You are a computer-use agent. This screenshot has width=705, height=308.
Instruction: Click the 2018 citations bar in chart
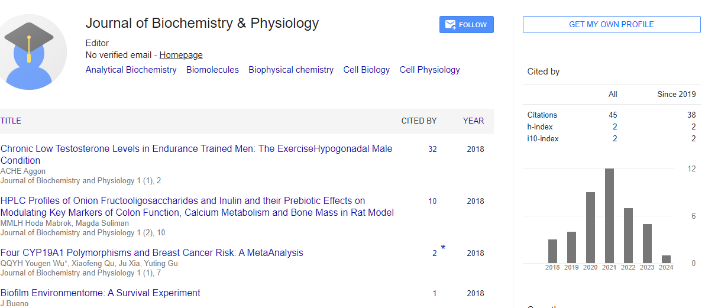(x=552, y=251)
